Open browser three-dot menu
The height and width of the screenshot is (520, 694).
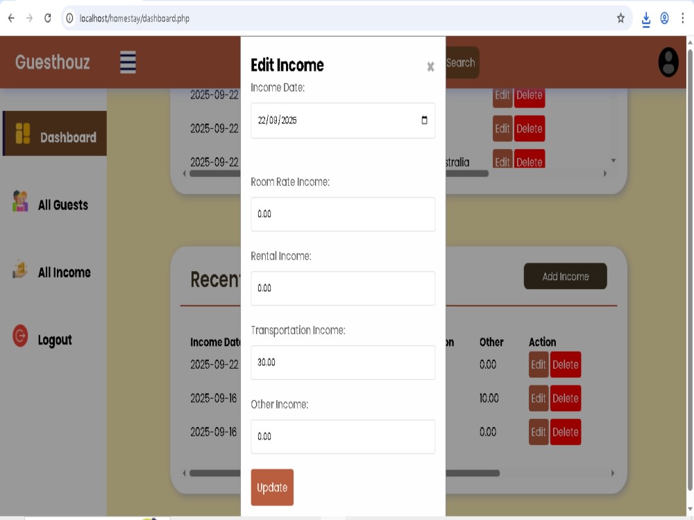[683, 18]
